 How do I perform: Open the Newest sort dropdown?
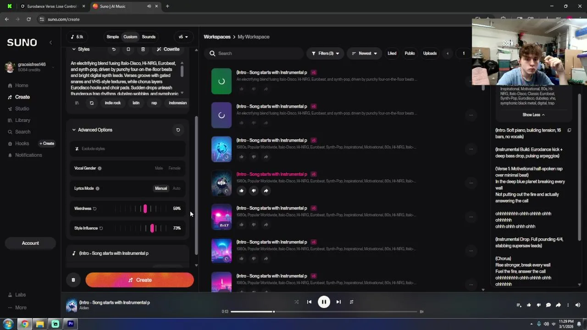click(x=364, y=54)
